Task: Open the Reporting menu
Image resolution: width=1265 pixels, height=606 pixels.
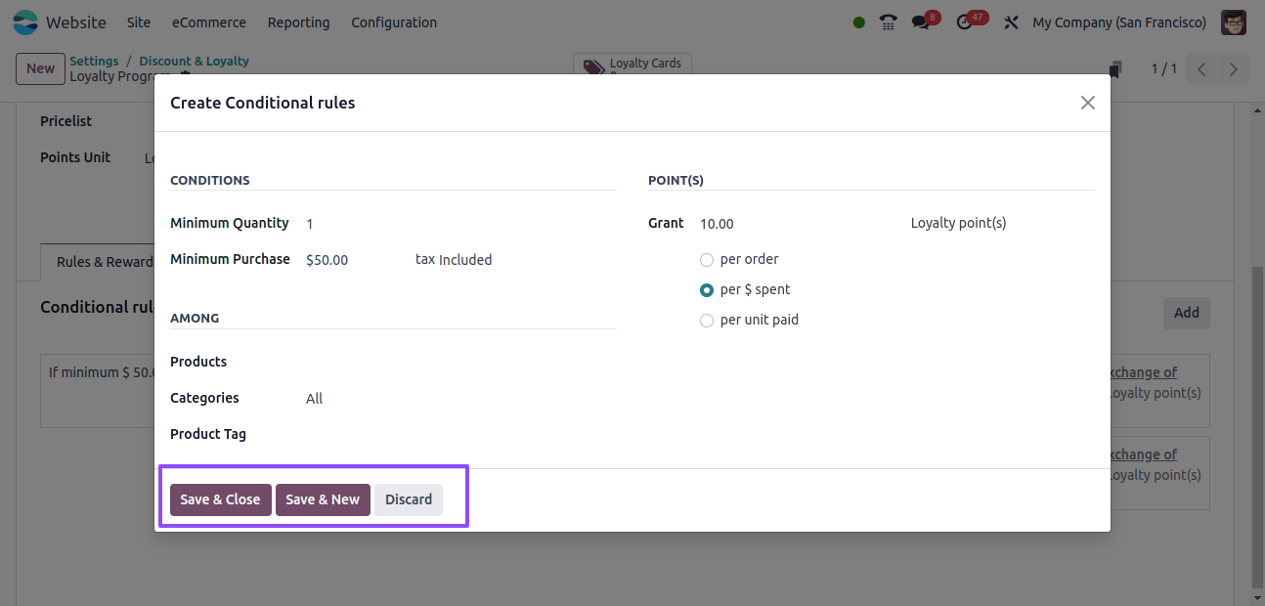Action: click(298, 22)
